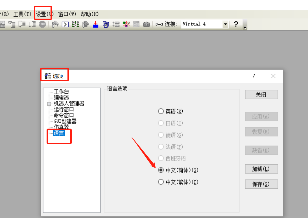Click the toolbar question mark help icon

[236, 24]
